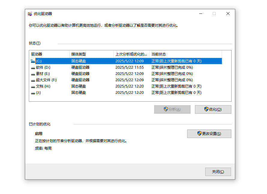
Task: Click the drive icon beside 文档 (H:)
Action: click(x=33, y=87)
